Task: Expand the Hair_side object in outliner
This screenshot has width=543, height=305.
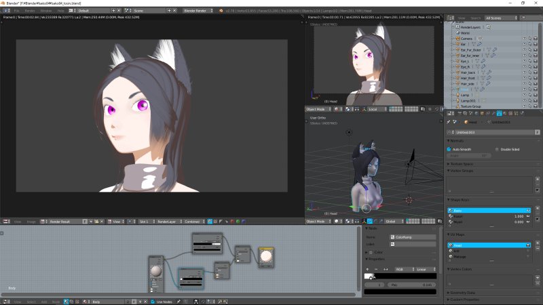Action: click(x=452, y=83)
